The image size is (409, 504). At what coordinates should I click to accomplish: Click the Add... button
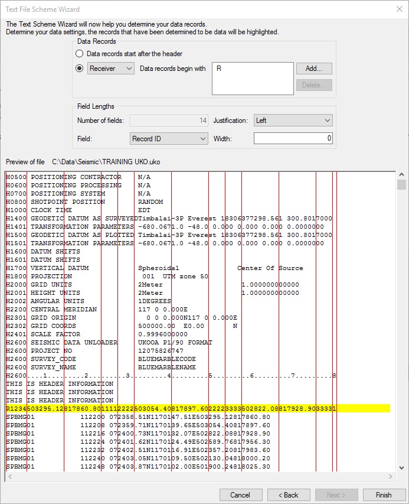click(x=314, y=69)
